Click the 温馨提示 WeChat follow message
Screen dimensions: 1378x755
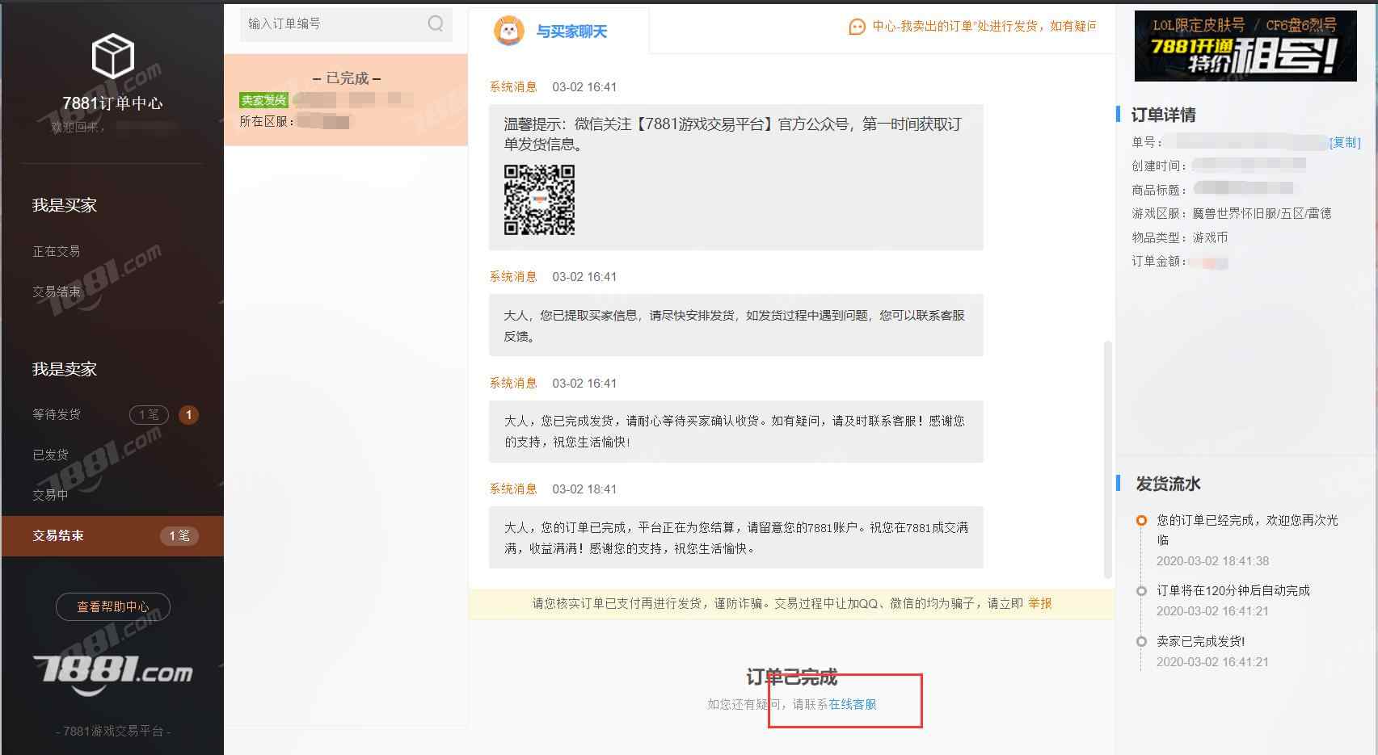click(735, 177)
